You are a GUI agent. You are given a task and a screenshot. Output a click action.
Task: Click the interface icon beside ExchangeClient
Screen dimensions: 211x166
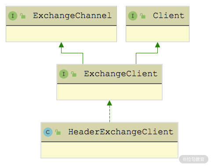tap(64, 74)
